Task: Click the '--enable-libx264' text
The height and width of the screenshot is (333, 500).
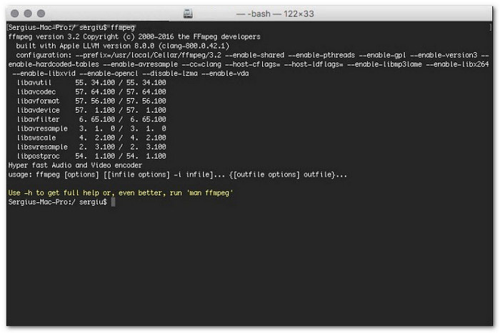Action: click(457, 64)
